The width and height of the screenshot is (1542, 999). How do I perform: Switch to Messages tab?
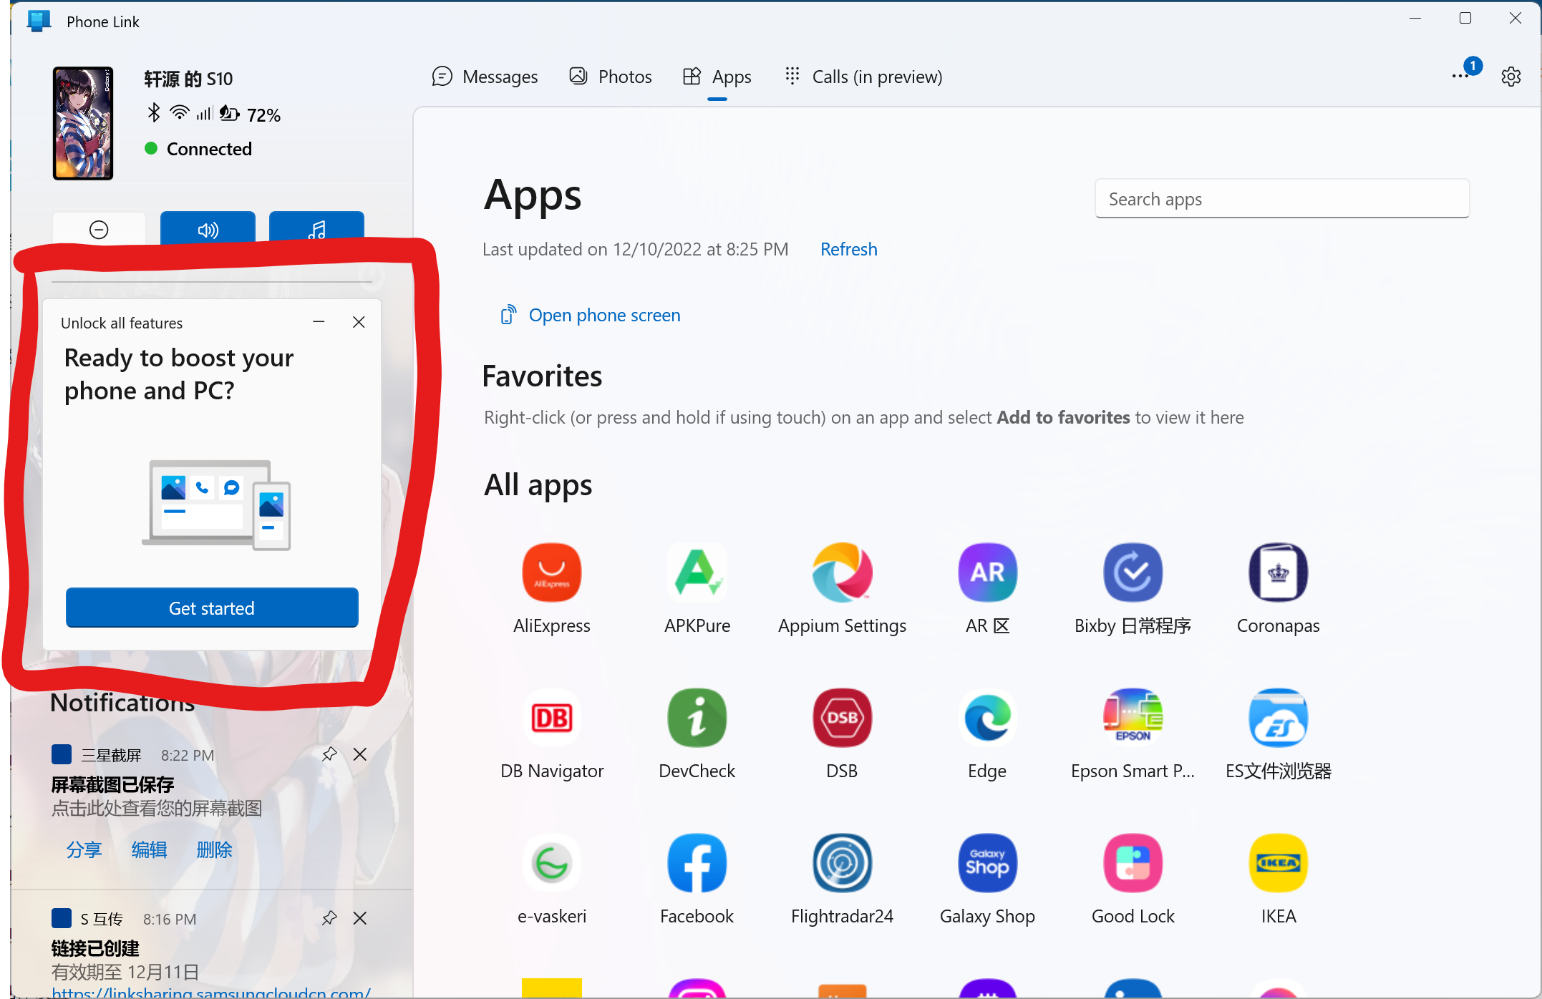[485, 77]
